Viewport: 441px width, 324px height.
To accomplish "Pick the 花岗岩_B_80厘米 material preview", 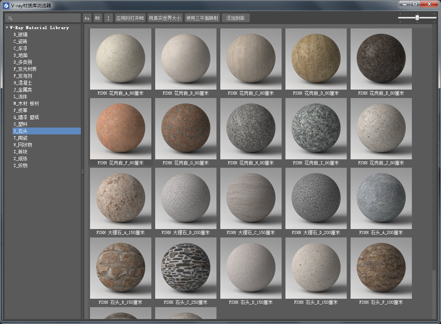I will coord(186,59).
